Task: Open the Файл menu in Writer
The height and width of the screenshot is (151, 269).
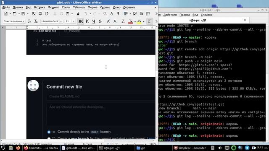Action: click(x=6, y=8)
